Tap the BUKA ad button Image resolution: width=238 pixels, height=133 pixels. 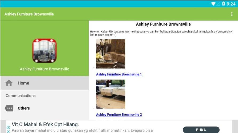(201, 130)
